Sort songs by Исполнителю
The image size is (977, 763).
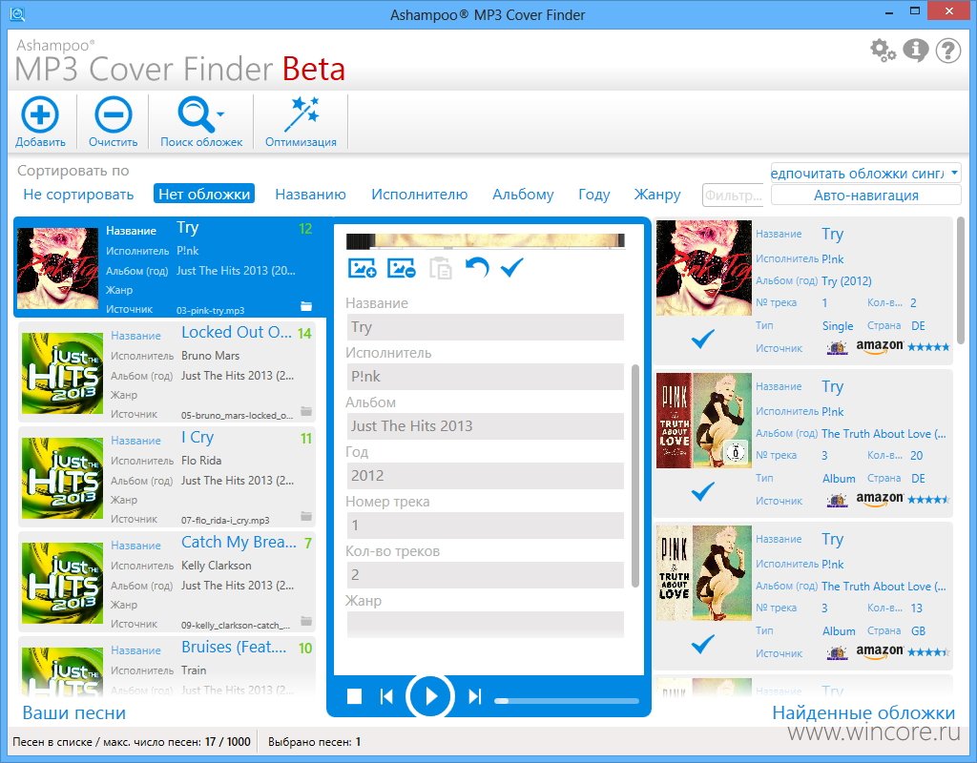tap(420, 195)
